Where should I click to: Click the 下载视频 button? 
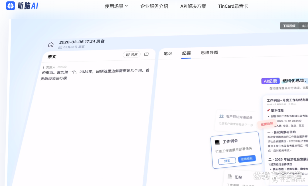(289, 26)
